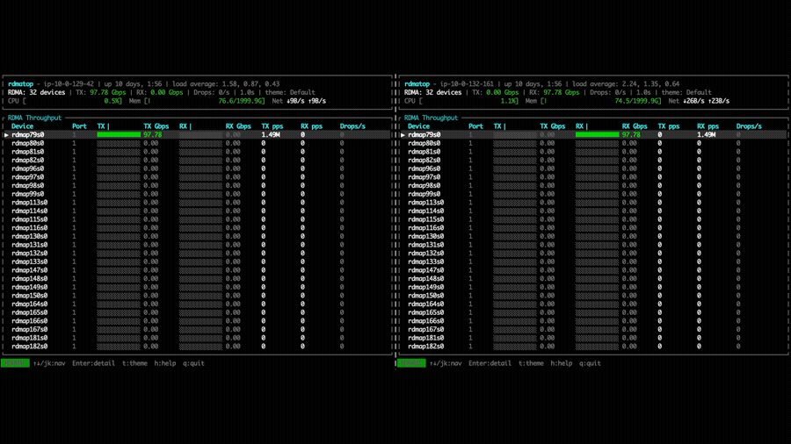
Task: Click hostname ip-10-0-132-161 in right pane
Action: (x=468, y=84)
